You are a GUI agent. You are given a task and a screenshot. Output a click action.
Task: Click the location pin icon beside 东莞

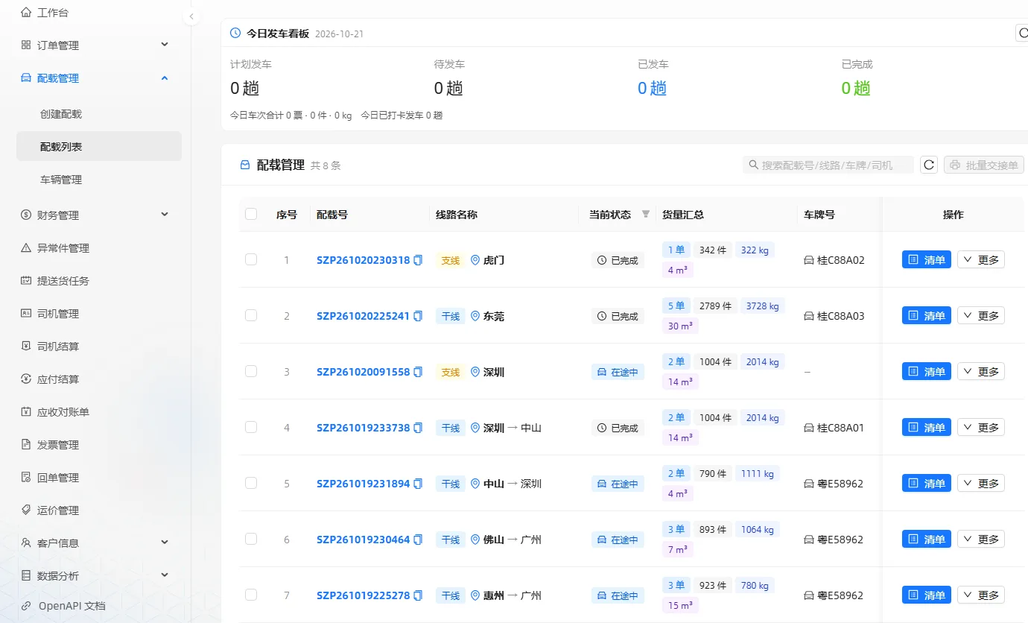click(475, 316)
